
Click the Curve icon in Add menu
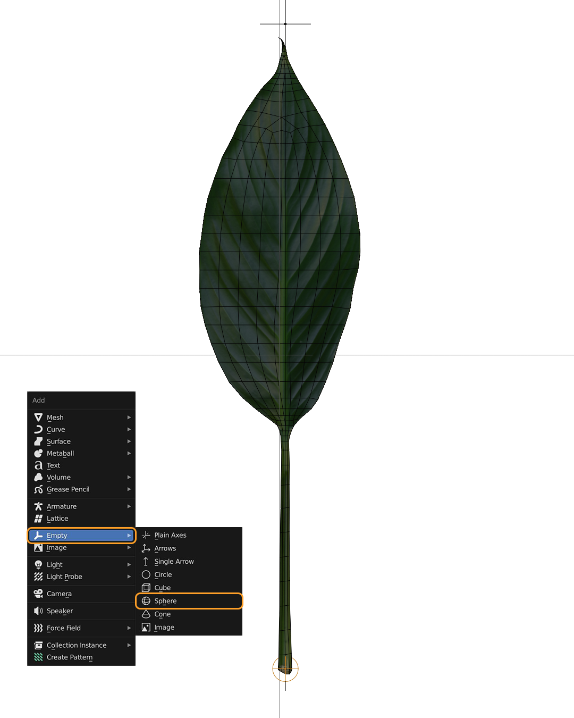[38, 429]
